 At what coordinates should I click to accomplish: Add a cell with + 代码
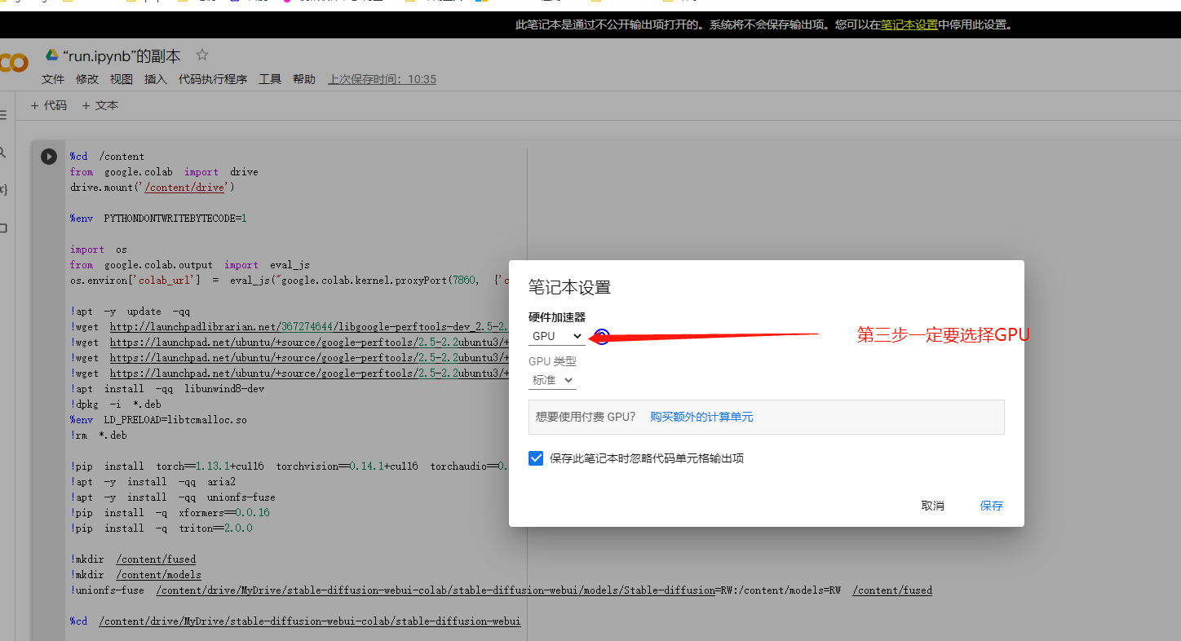(49, 105)
